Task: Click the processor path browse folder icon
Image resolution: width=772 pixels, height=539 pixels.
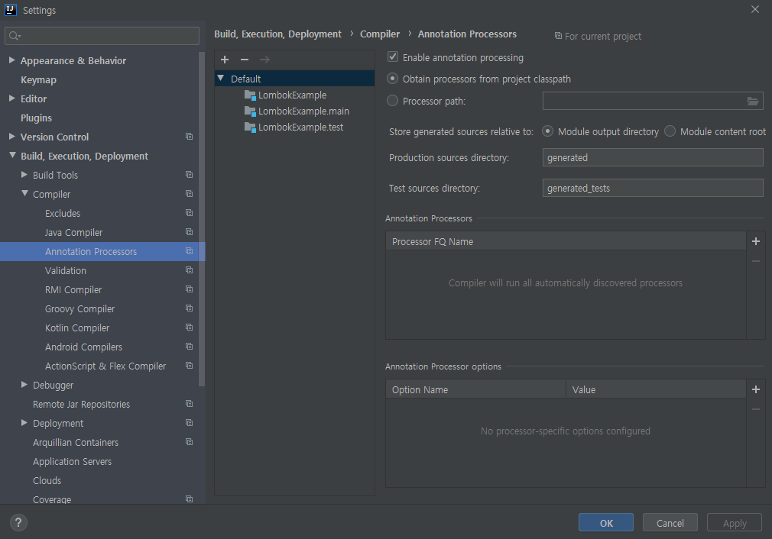Action: click(752, 101)
